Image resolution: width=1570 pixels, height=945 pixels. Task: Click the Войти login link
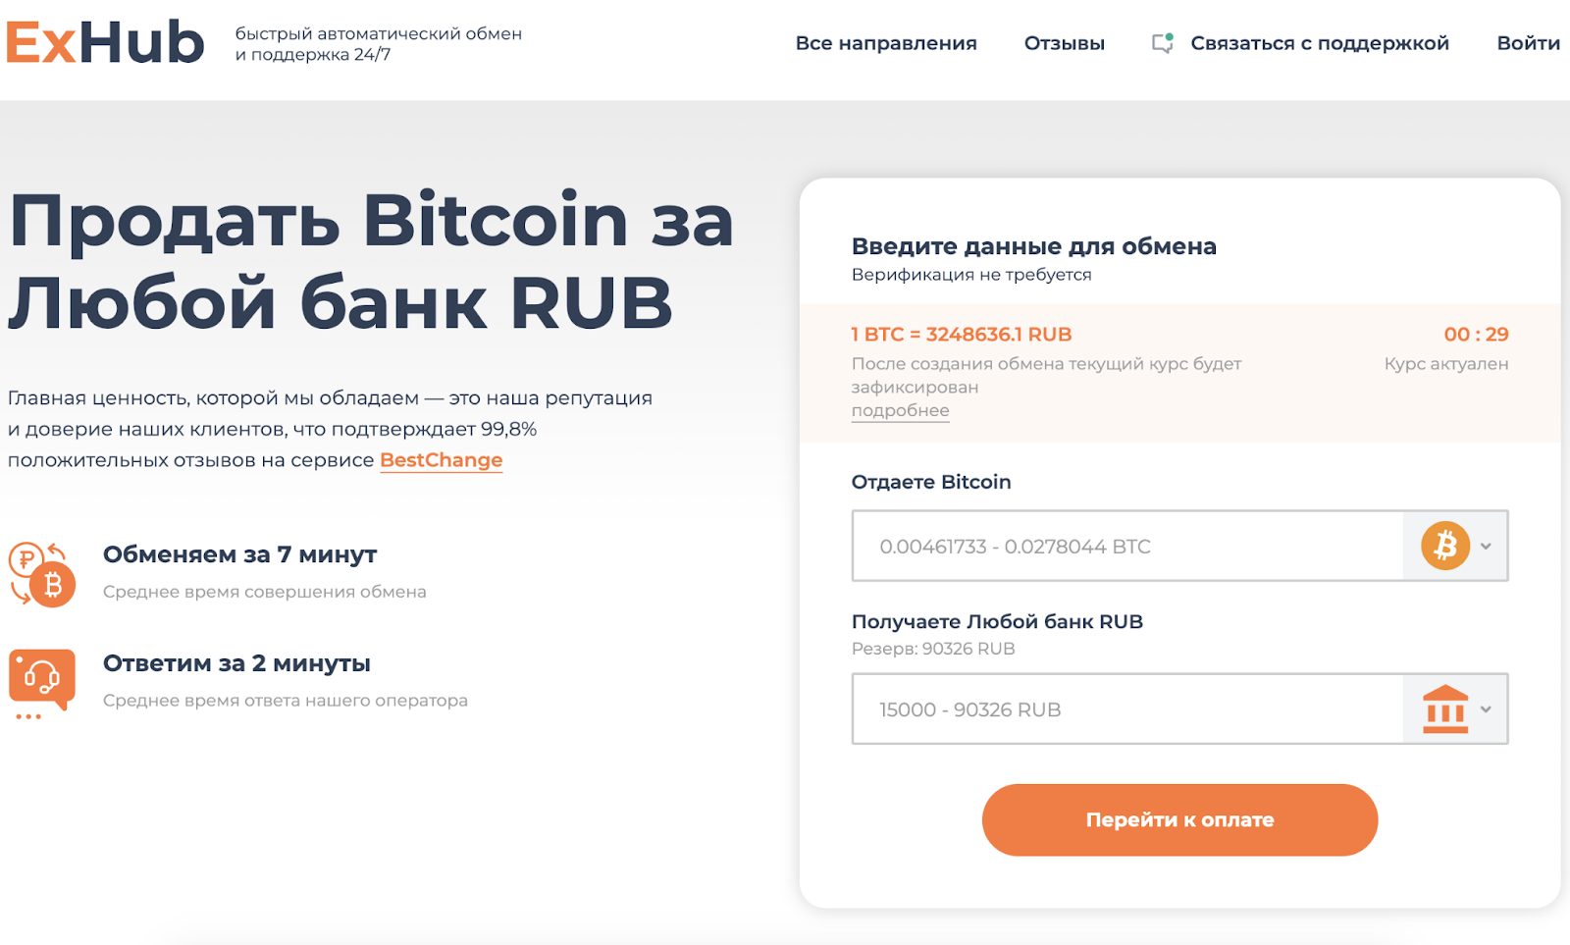click(1528, 43)
